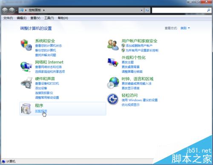Open the 时钟、语言和区域 heading link
The width and height of the screenshot is (213, 165).
coord(138,79)
